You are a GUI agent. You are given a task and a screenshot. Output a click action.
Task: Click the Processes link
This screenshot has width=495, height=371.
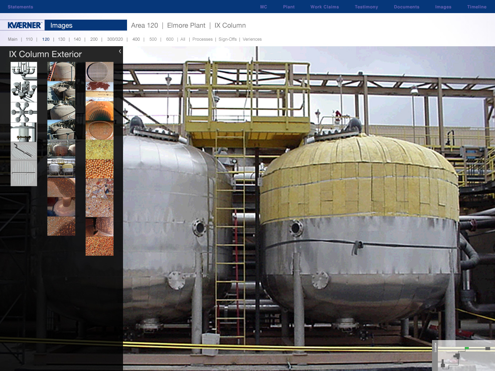[202, 39]
